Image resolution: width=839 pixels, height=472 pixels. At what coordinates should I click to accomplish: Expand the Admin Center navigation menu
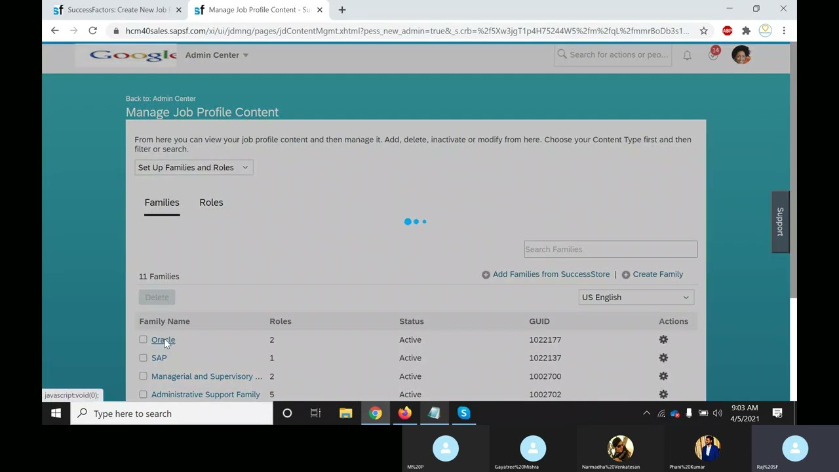point(217,55)
